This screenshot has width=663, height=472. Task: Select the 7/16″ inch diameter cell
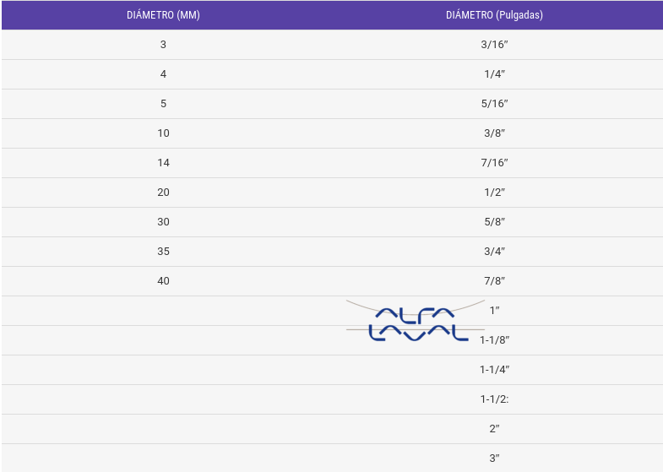point(494,163)
